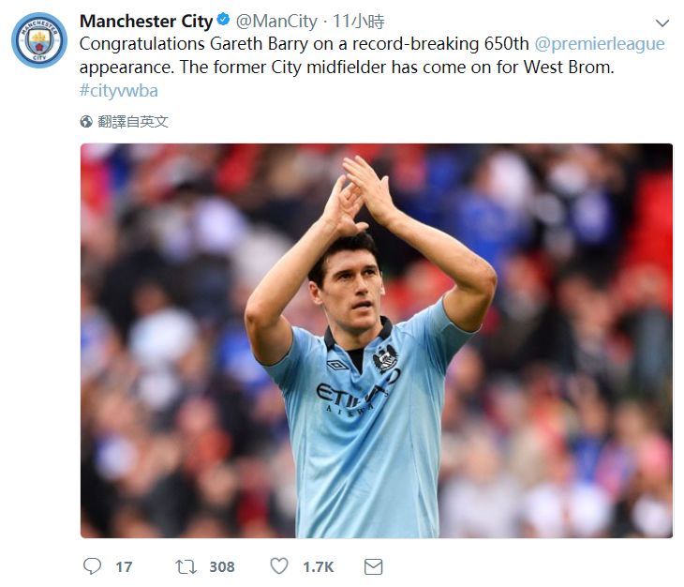This screenshot has height=587, width=684.
Task: Open the #cityvwba hashtag
Action: coord(118,91)
